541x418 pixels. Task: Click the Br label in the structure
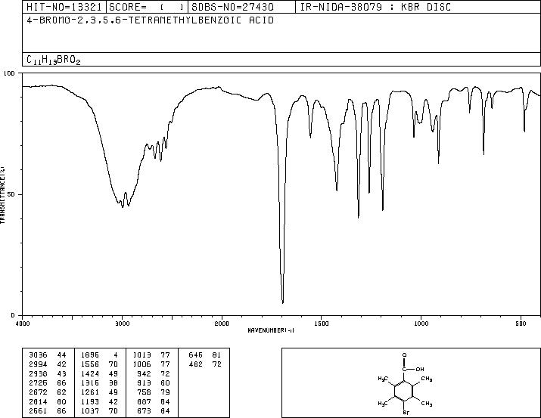pyautogui.click(x=406, y=412)
